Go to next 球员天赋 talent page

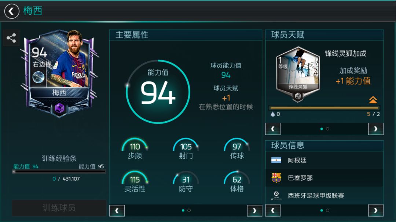[x=376, y=129]
